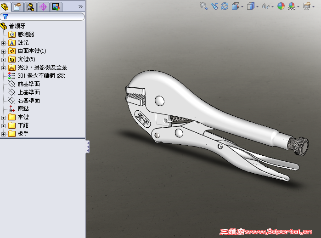321x238 pixels.
Task: Select the 本體 folder label
Action: [23, 117]
